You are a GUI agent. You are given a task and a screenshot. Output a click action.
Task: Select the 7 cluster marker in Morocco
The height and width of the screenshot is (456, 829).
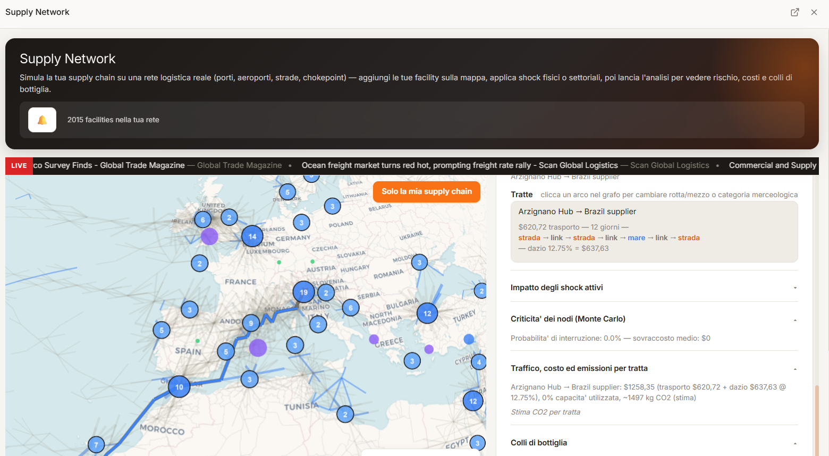(96, 445)
